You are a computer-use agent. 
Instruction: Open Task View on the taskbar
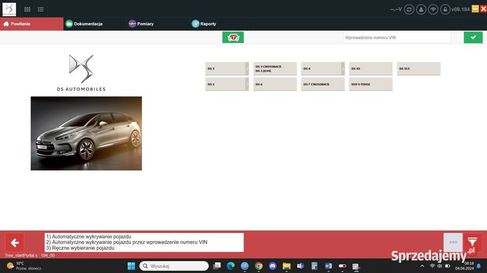pos(217,266)
